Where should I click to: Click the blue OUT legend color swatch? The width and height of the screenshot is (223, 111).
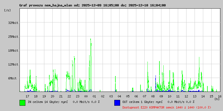pyautogui.click(x=117, y=102)
